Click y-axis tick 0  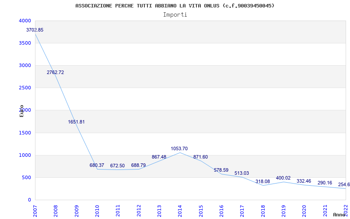tap(29, 200)
